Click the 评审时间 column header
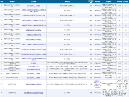Screen dimensions: 129x97 [119, 2]
